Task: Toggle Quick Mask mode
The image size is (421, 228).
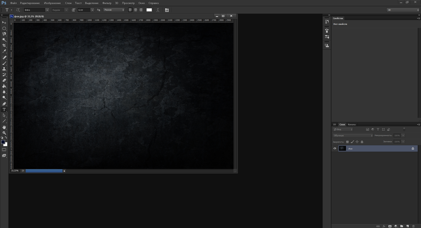Action: click(x=4, y=149)
